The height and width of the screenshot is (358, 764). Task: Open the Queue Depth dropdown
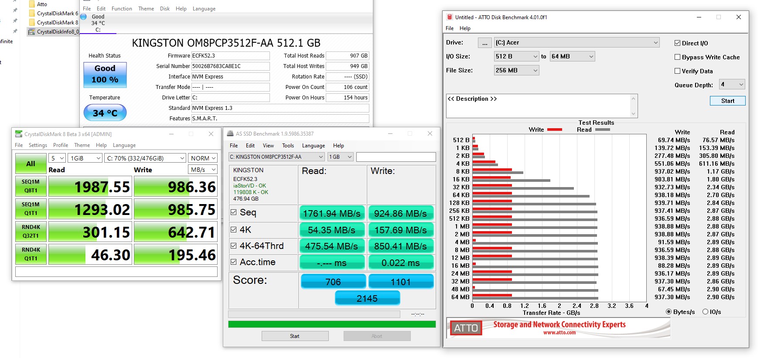(732, 85)
